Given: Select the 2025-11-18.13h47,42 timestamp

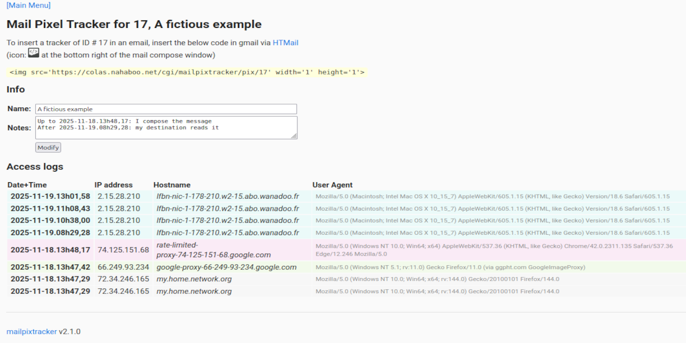Looking at the screenshot, I should point(50,267).
